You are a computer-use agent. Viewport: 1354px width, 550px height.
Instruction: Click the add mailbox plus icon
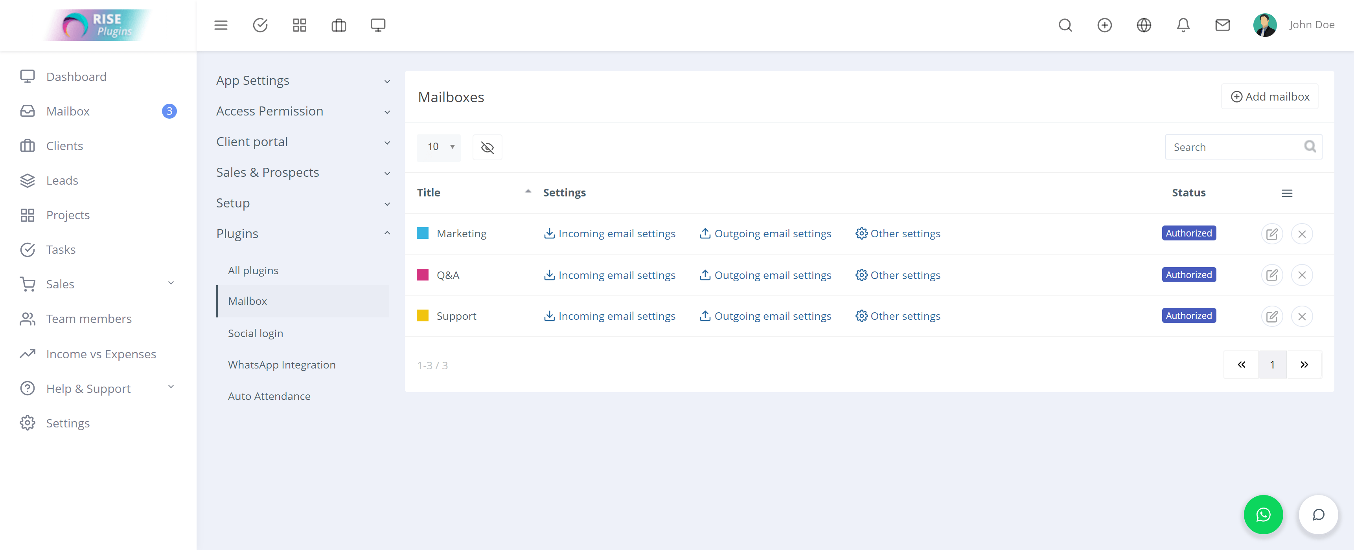point(1236,96)
